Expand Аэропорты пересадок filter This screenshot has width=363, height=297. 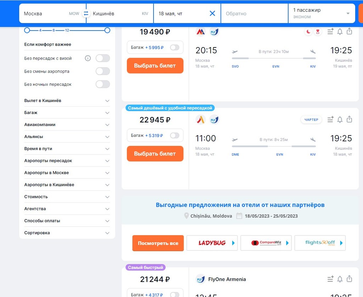(x=67, y=161)
